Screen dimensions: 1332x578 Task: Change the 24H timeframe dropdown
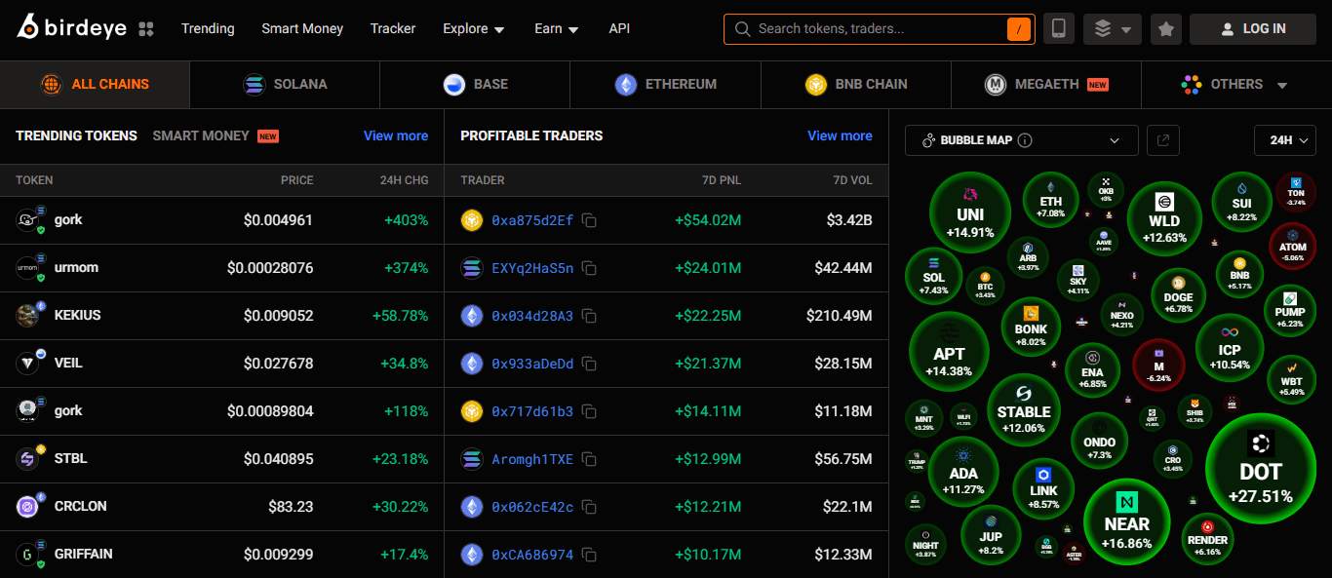coord(1285,140)
